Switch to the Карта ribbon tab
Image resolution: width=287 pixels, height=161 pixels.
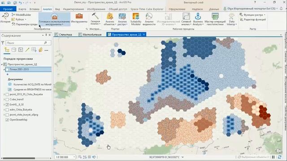[22, 9]
